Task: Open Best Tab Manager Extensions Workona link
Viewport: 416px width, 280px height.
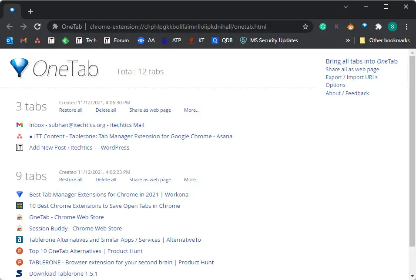Action: (x=109, y=194)
